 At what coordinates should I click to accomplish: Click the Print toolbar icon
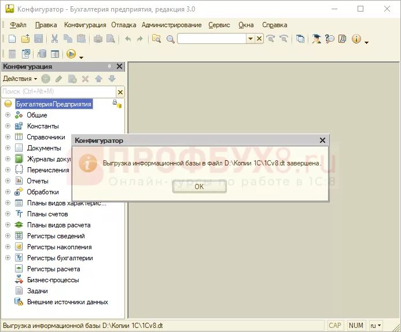point(98,39)
